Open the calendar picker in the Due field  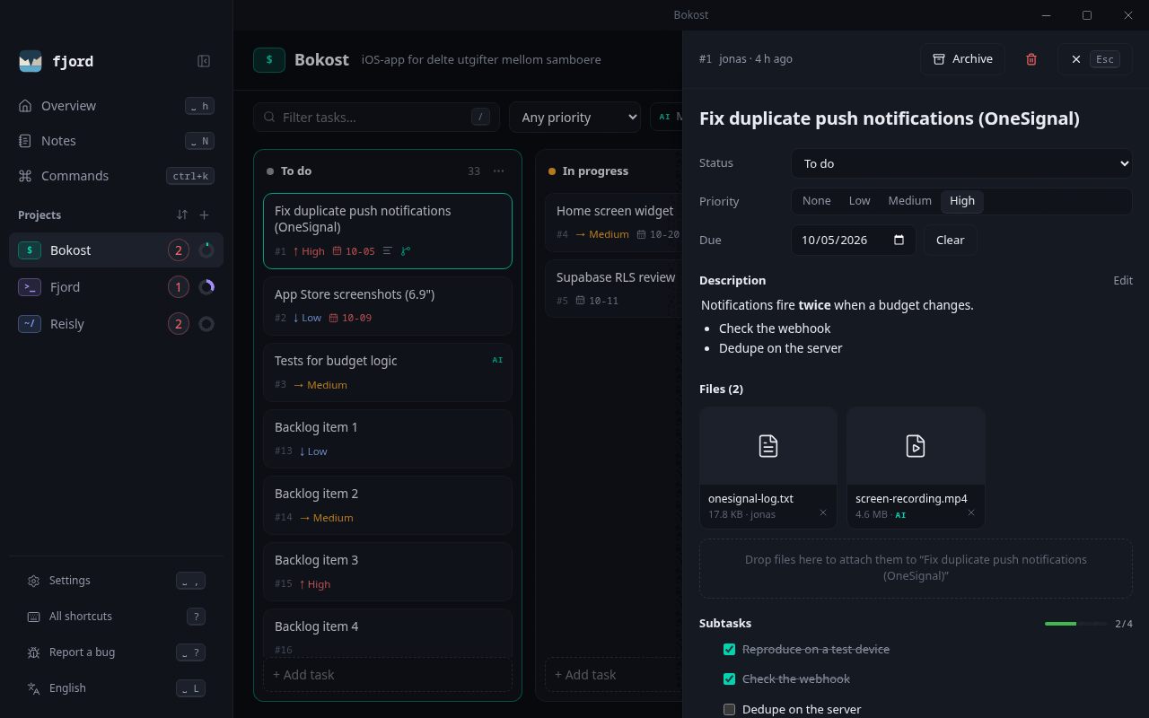pos(899,240)
